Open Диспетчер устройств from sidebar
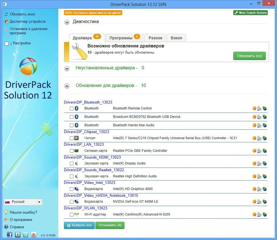Viewport: 277px width, 240px height. (27, 21)
